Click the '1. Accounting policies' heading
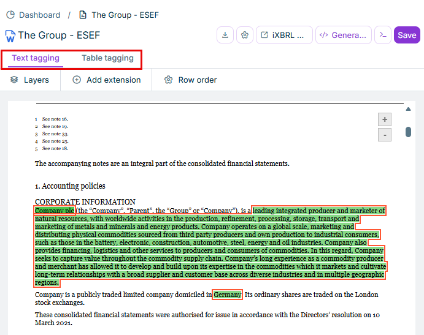 [x=70, y=186]
